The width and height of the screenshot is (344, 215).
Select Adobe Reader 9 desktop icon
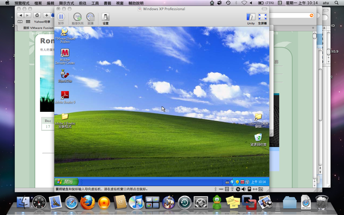pyautogui.click(x=65, y=97)
